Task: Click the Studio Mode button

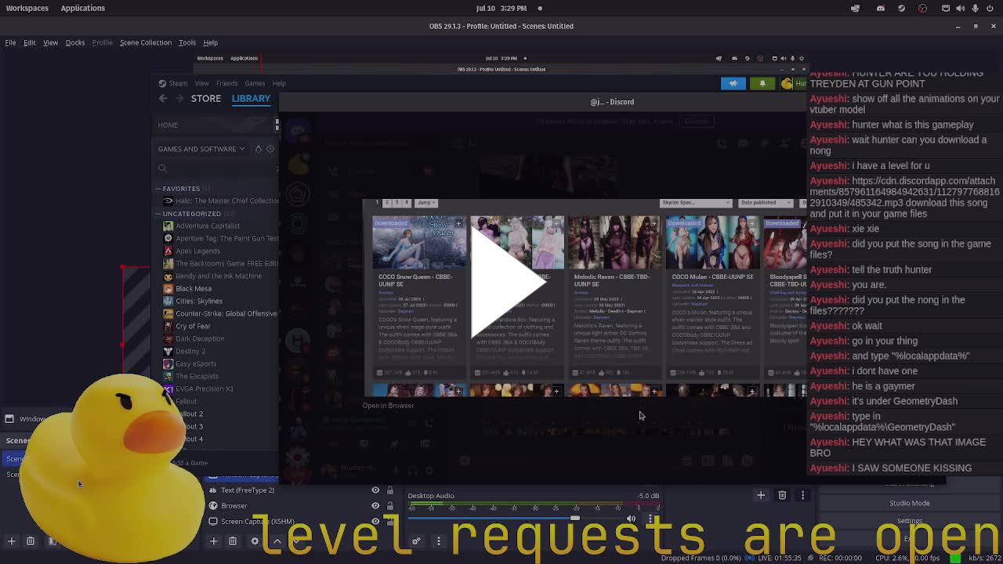Action: pyautogui.click(x=909, y=503)
